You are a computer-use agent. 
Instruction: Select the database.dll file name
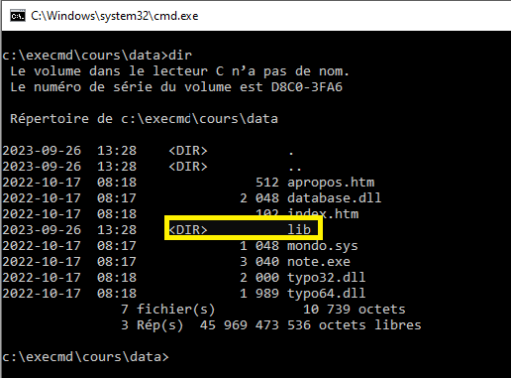(x=334, y=197)
